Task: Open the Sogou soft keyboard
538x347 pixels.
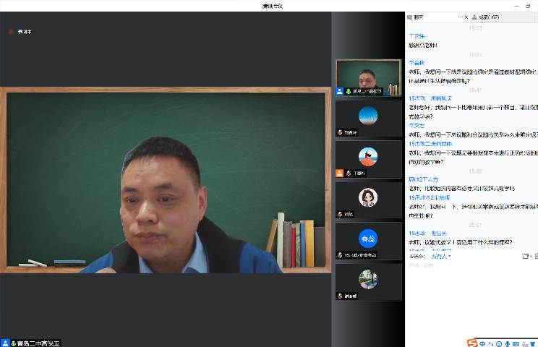Action: point(516,342)
